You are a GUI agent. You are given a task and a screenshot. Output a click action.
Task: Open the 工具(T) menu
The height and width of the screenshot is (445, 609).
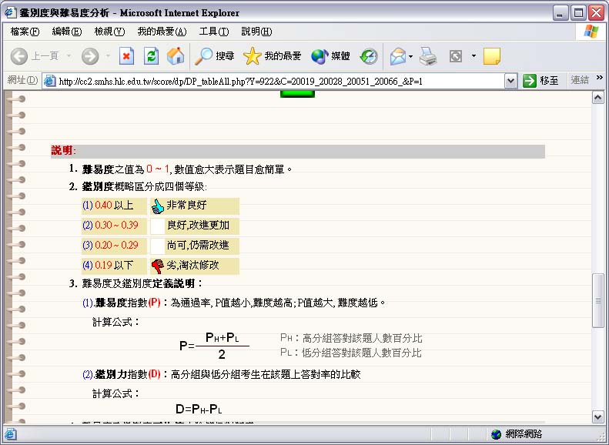[213, 32]
